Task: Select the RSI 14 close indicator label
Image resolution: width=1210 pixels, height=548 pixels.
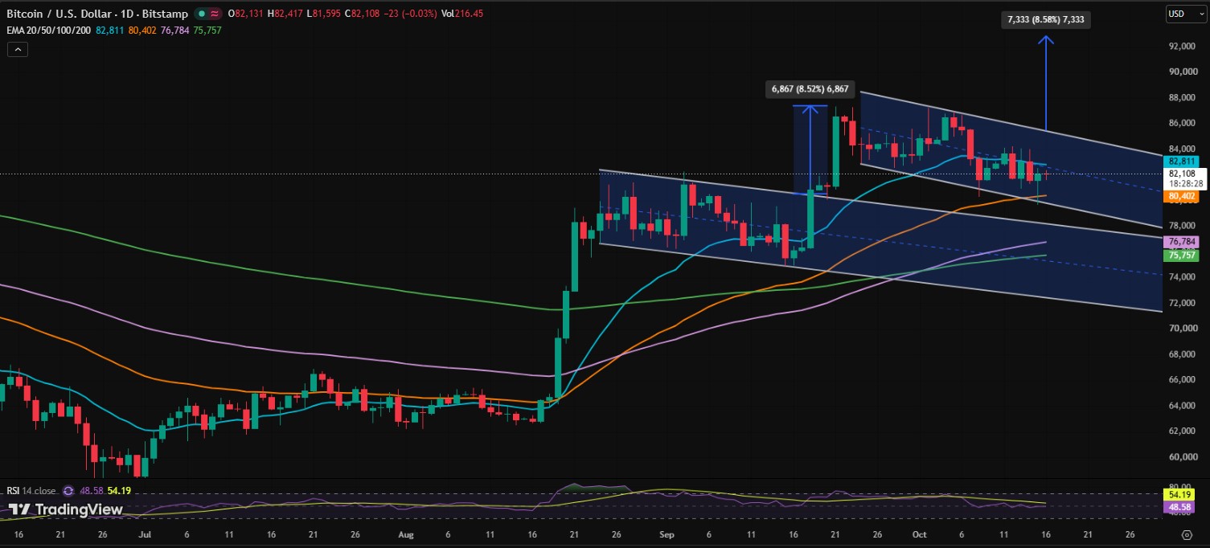Action: point(32,490)
